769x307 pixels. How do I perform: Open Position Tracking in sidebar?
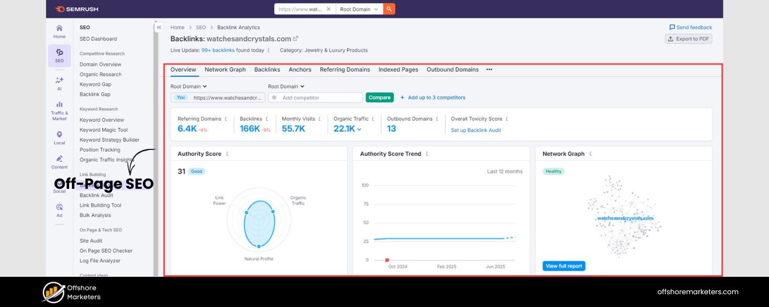100,150
